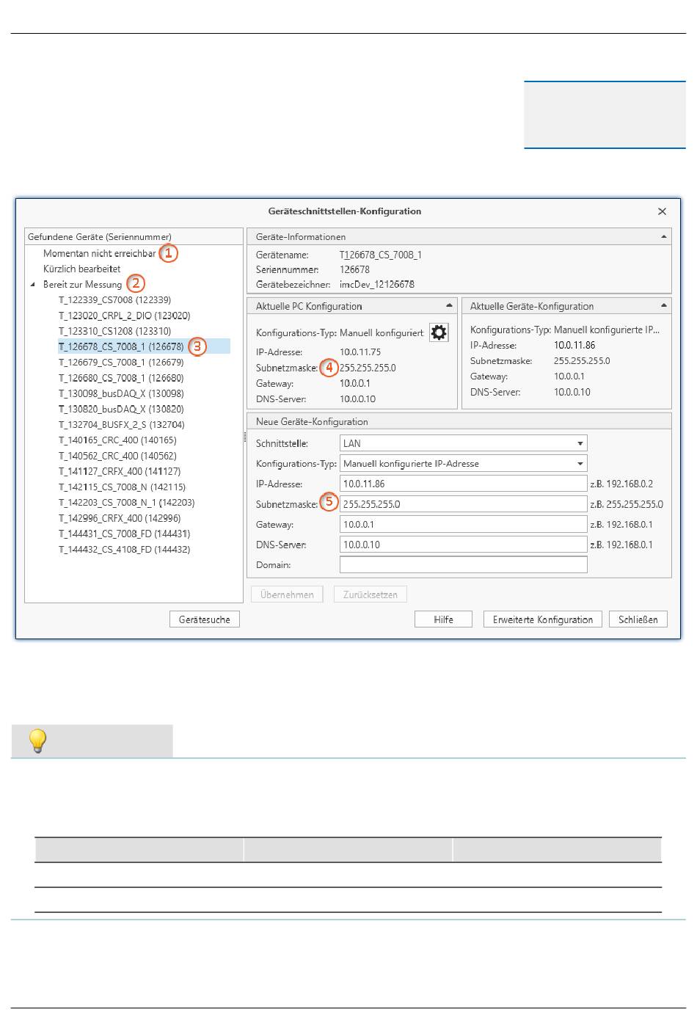
Task: Select the Momentan nicht erreichbar group
Action: [99, 254]
